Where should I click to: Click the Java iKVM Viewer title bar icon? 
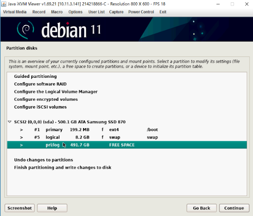[x=4, y=4]
